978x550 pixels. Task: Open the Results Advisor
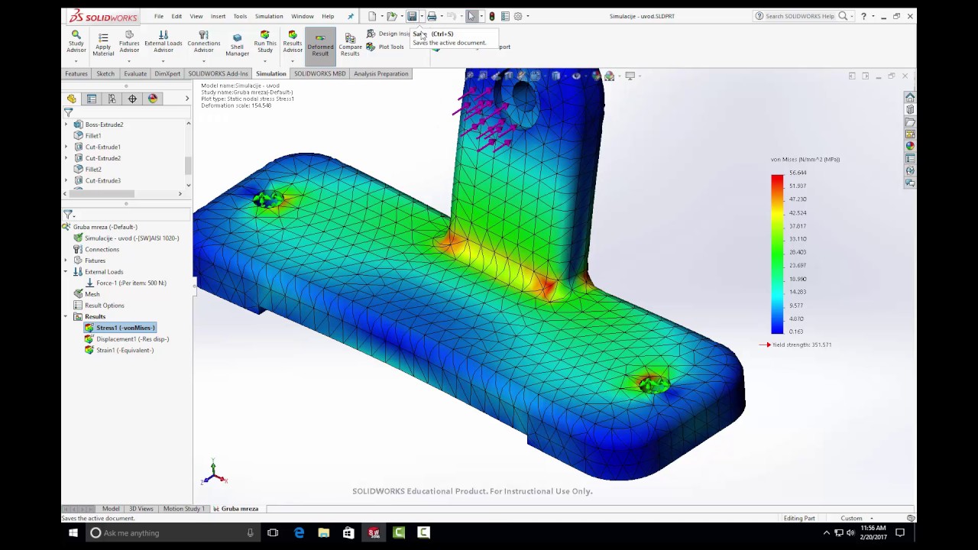click(293, 42)
